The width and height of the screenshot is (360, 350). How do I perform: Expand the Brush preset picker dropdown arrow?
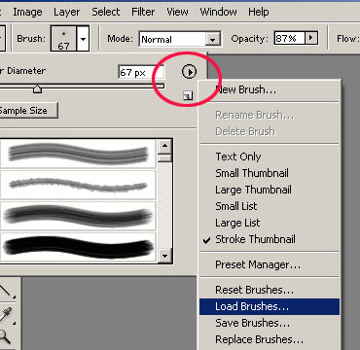83,39
